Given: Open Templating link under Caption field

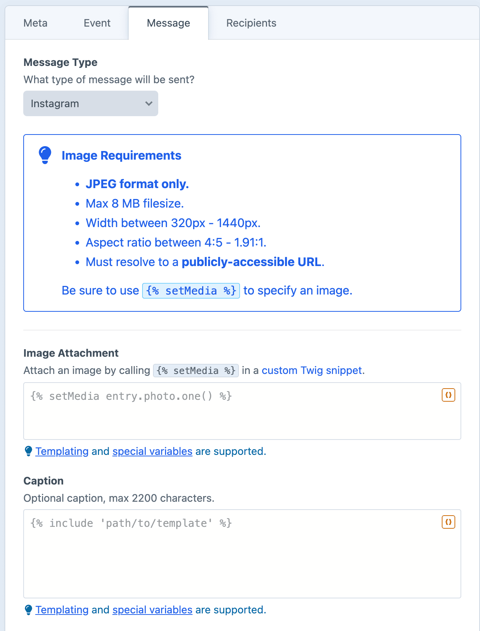Looking at the screenshot, I should click(x=62, y=610).
